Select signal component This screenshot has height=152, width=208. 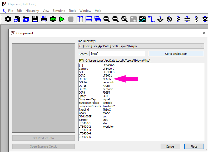[x=106, y=99]
